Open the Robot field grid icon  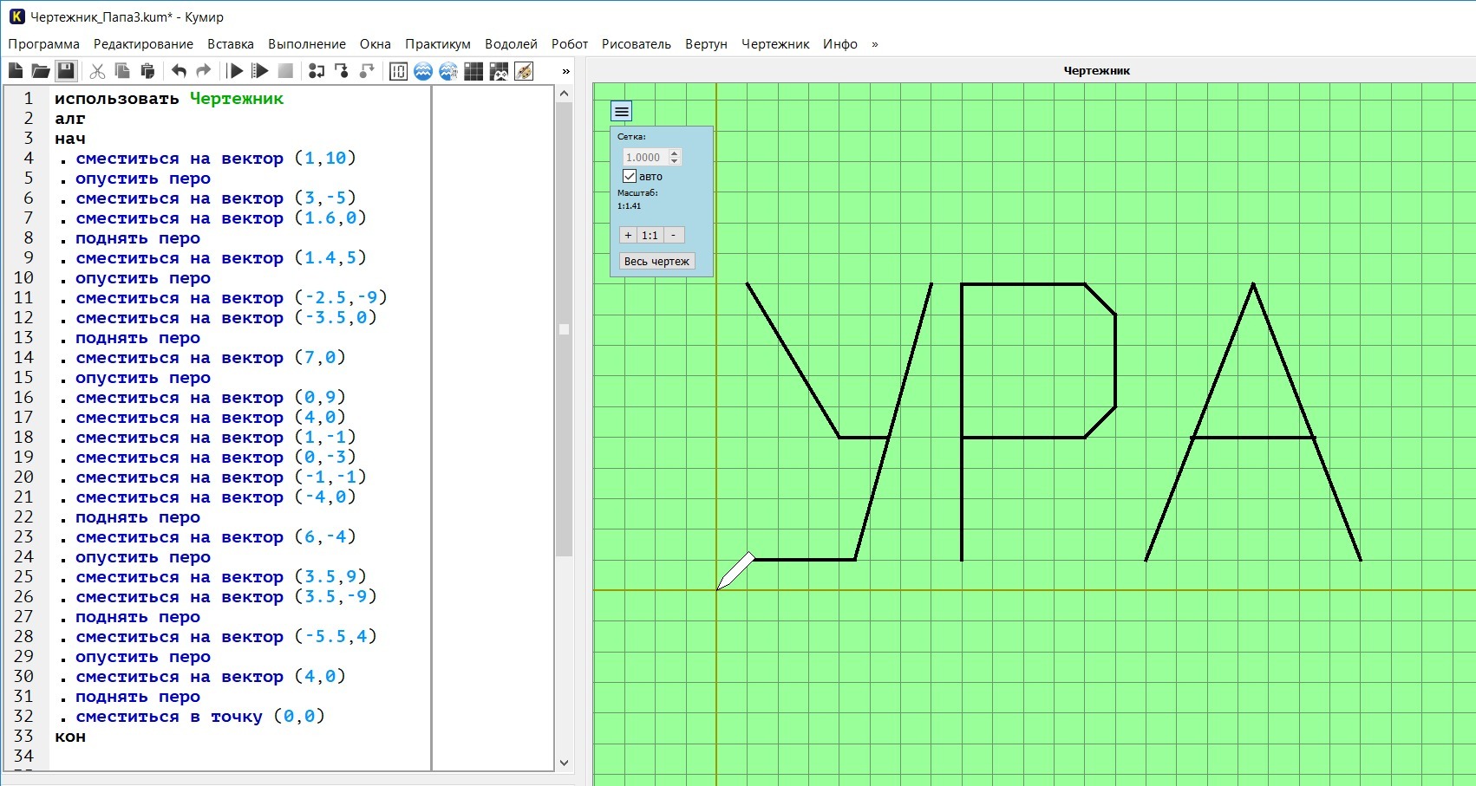[x=473, y=71]
